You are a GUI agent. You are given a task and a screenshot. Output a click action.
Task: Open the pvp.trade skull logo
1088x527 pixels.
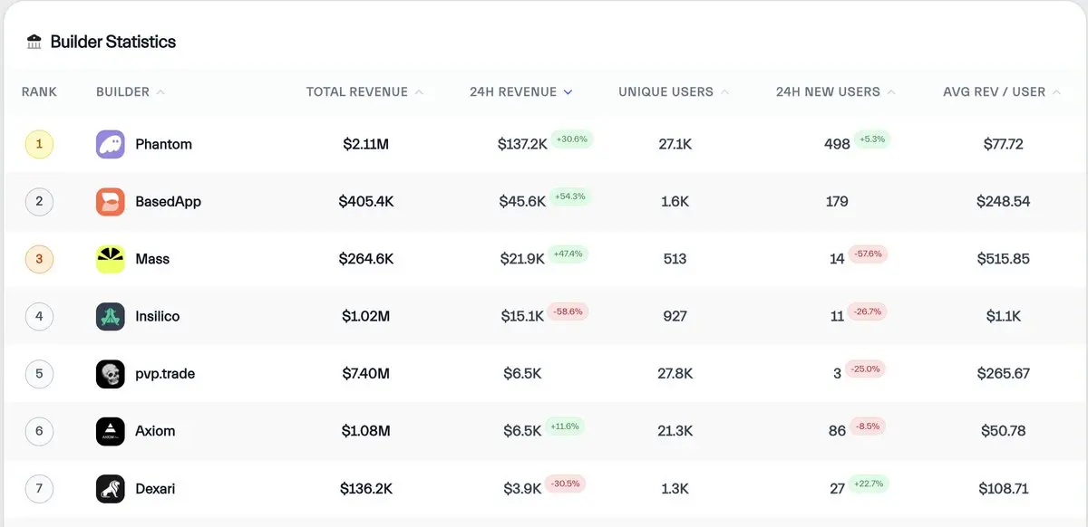tap(111, 374)
